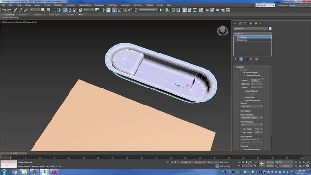311x175 pixels.
Task: Click the Segments value field
Action: [x=256, y=84]
